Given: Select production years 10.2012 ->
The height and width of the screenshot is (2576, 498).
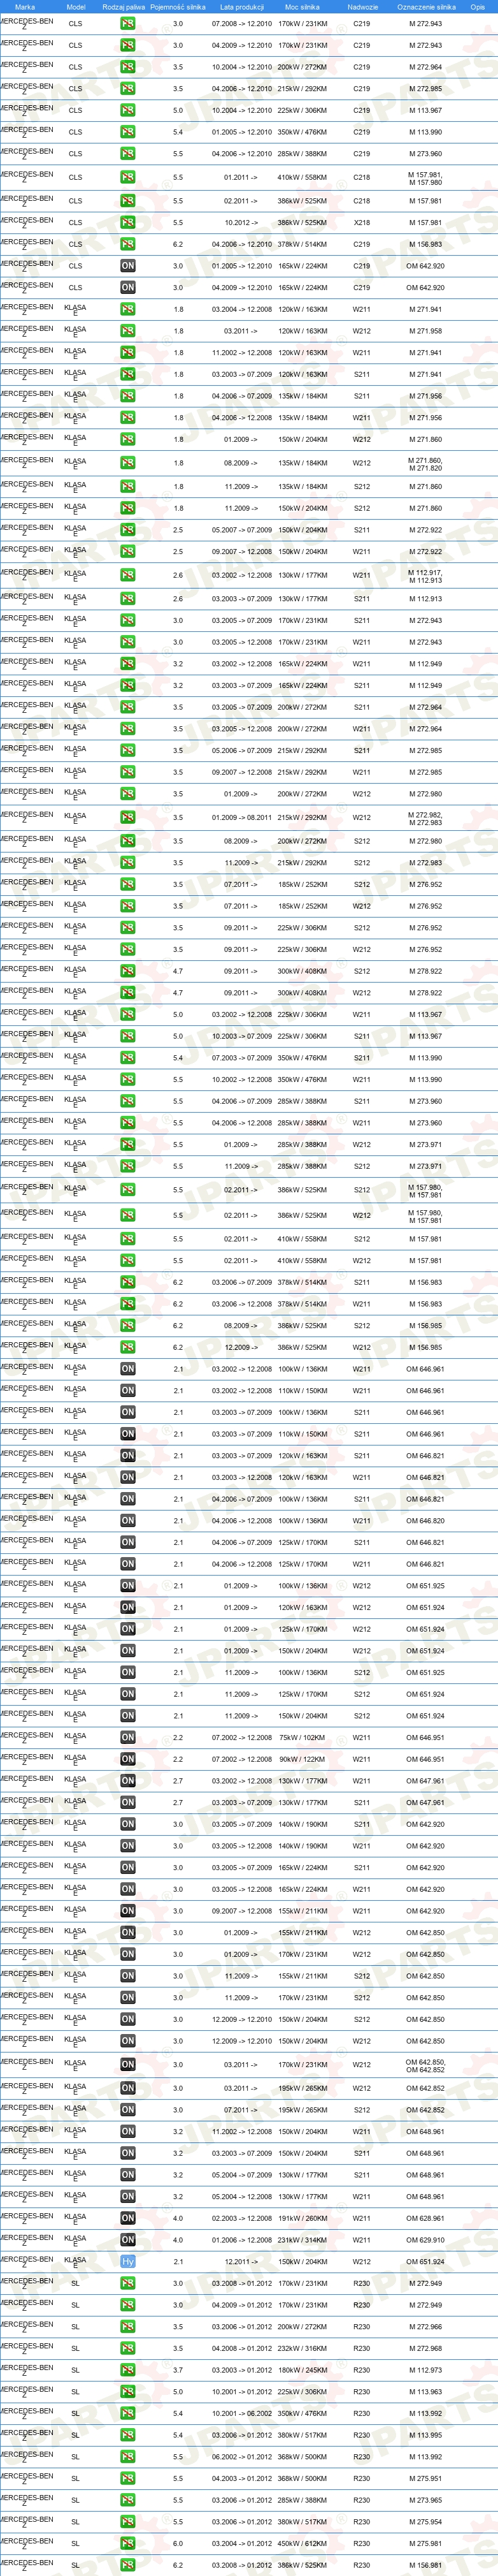Looking at the screenshot, I should [241, 223].
